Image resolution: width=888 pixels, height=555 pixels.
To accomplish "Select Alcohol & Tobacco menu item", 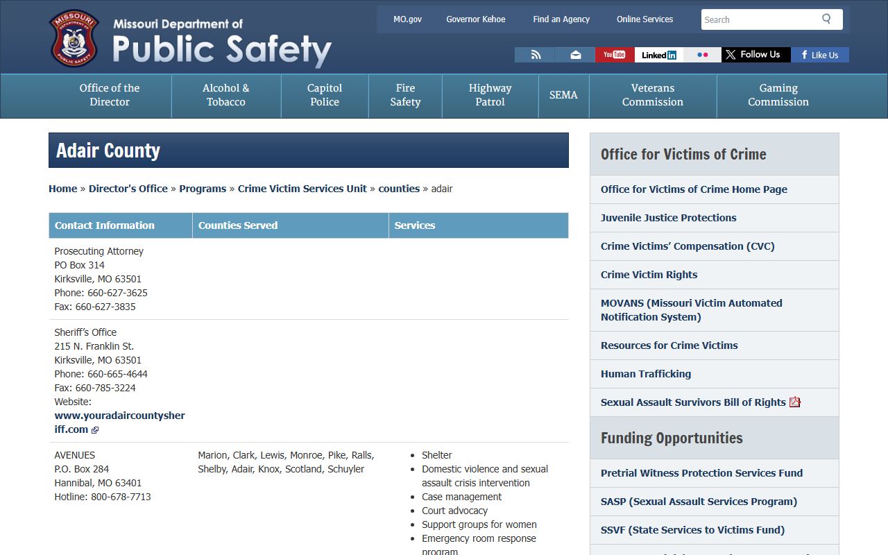I will click(226, 95).
